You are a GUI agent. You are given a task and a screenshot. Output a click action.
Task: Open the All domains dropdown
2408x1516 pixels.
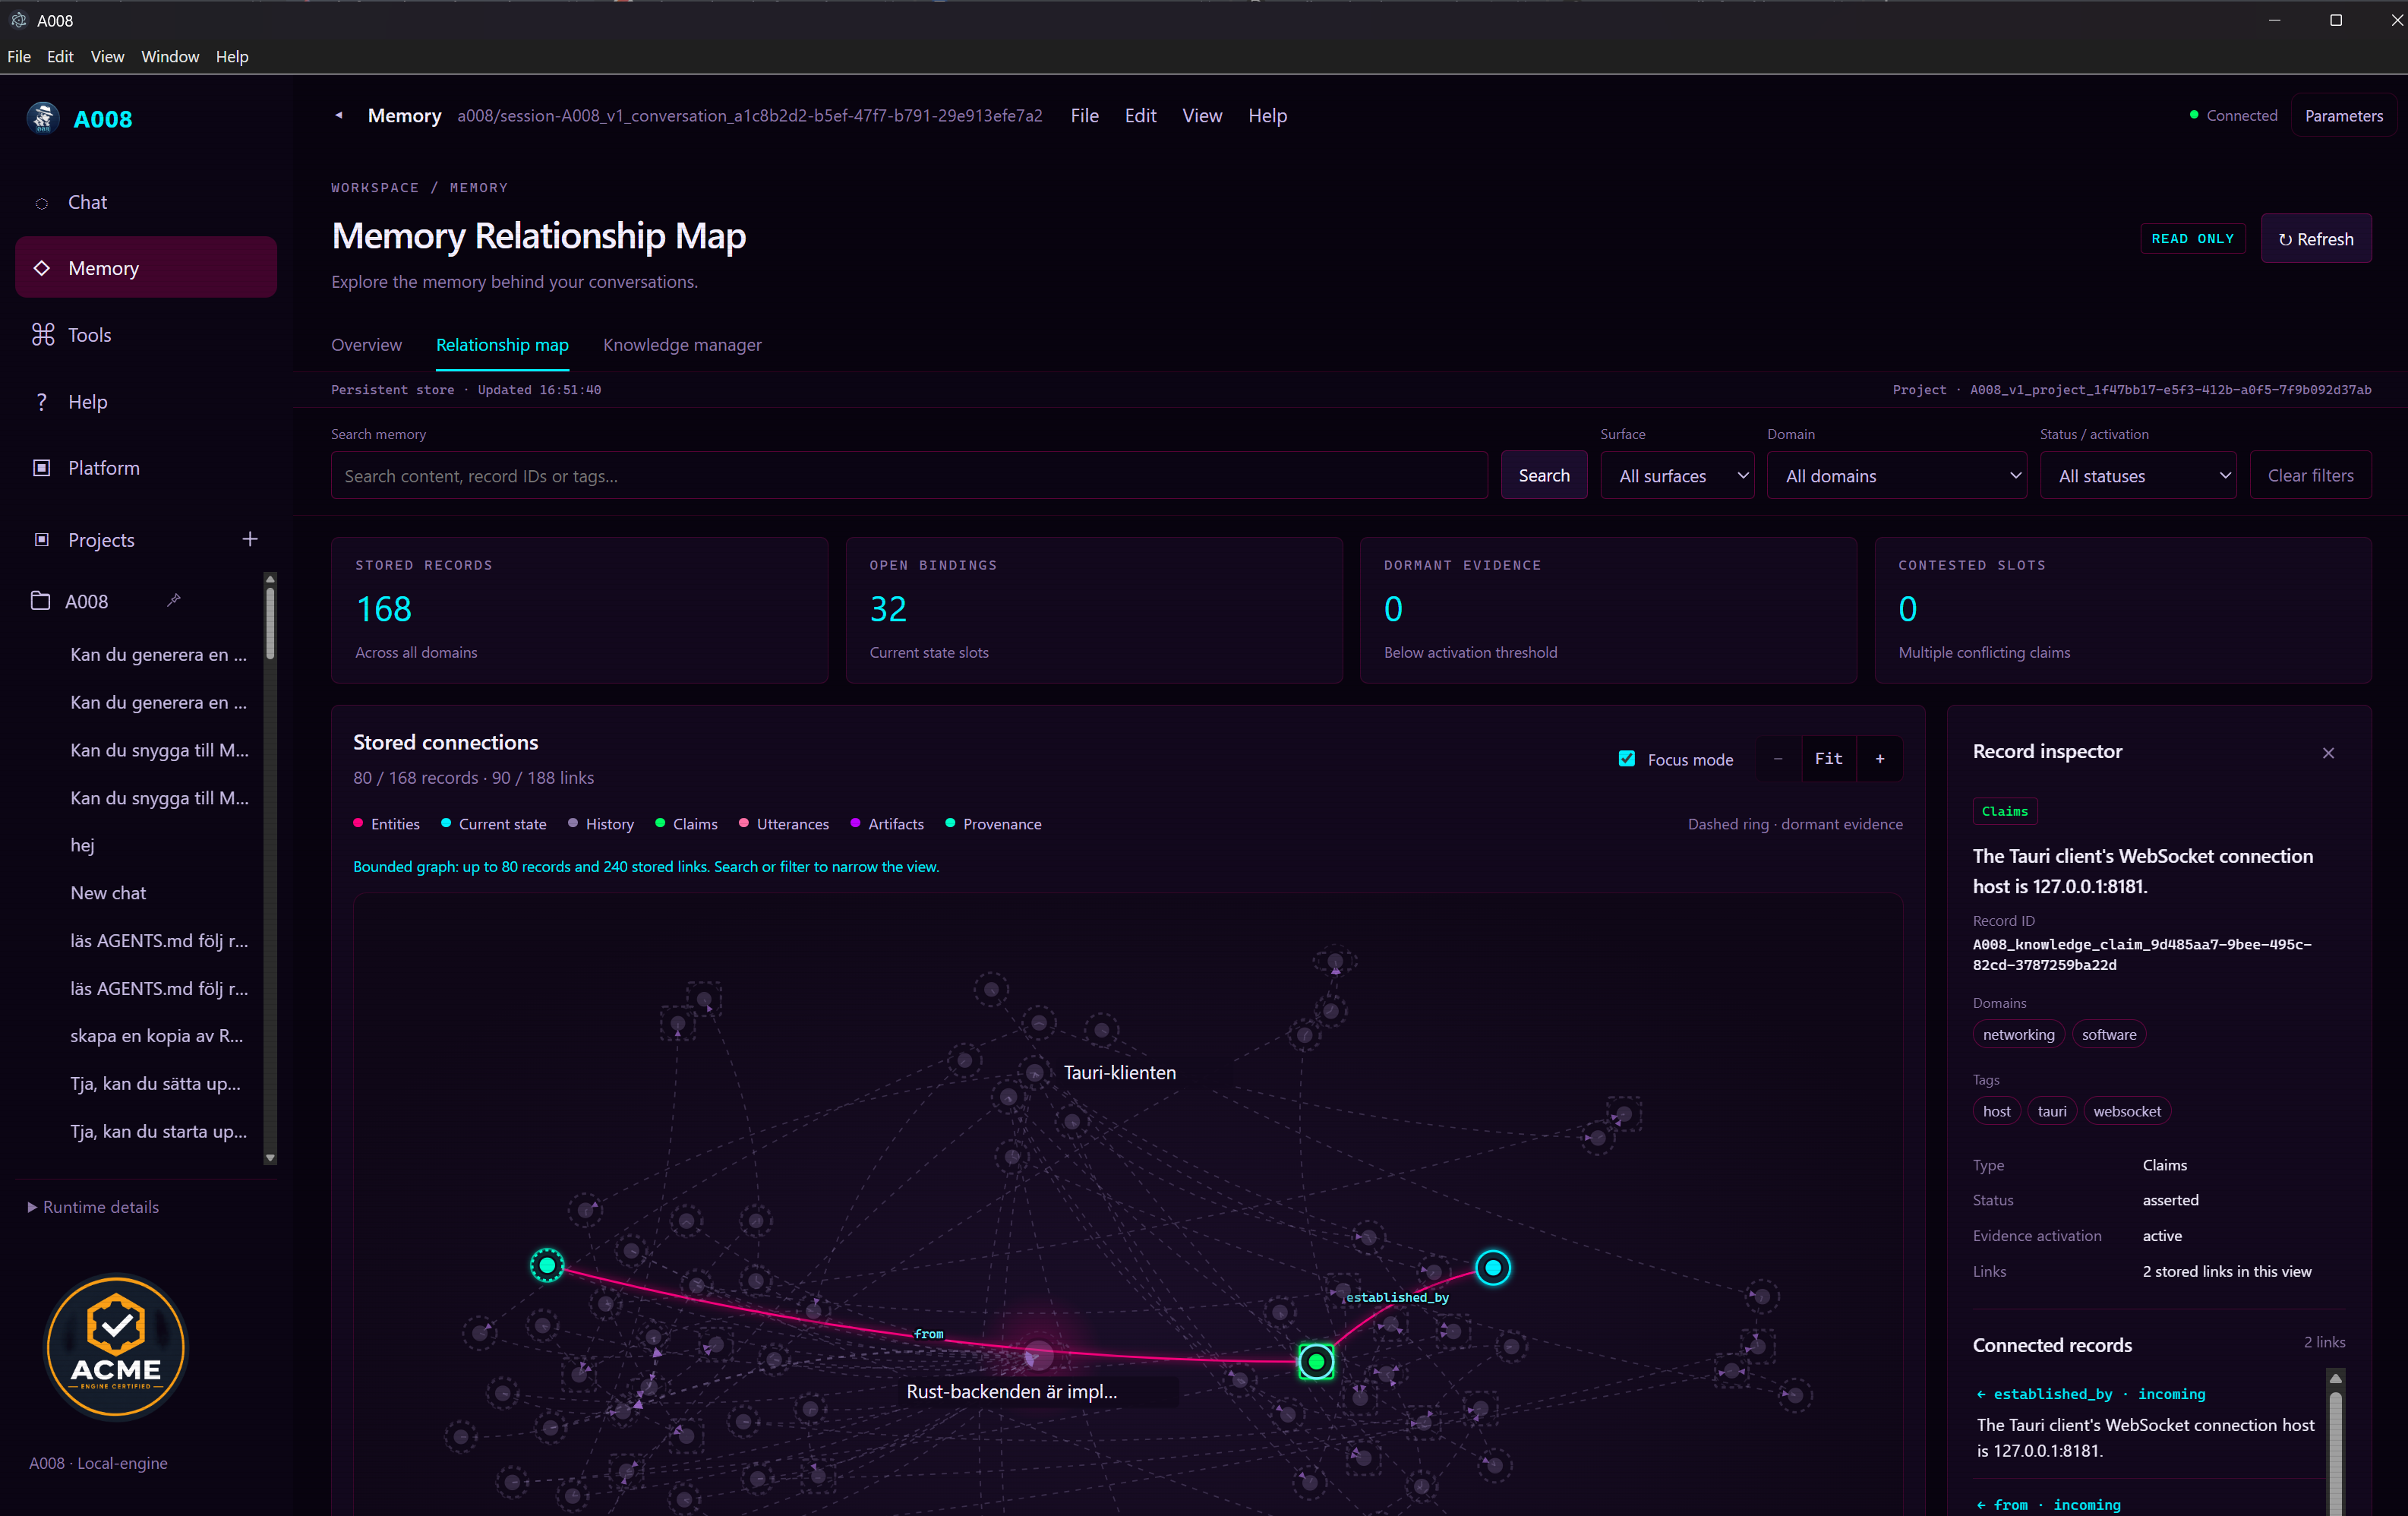pos(1896,476)
